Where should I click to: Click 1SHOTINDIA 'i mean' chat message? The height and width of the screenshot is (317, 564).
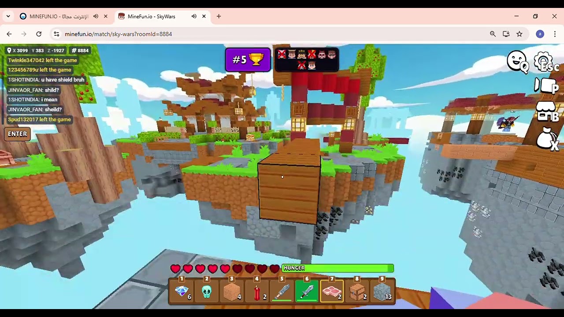[33, 100]
